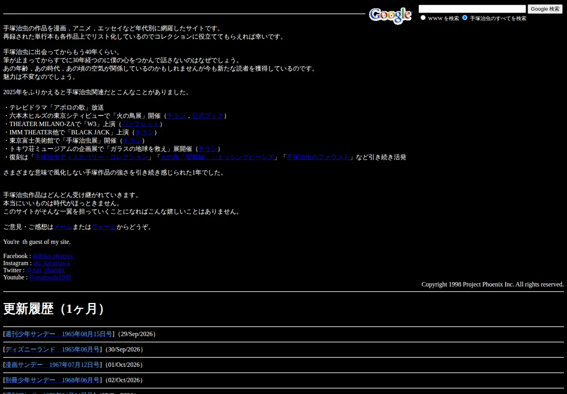
Task: Click the フォーム feedback link
Action: 104,227
